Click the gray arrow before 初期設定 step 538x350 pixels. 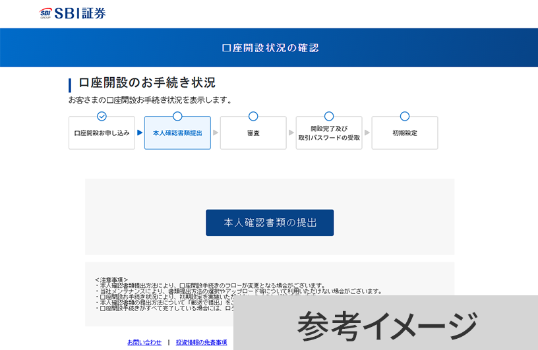click(367, 132)
